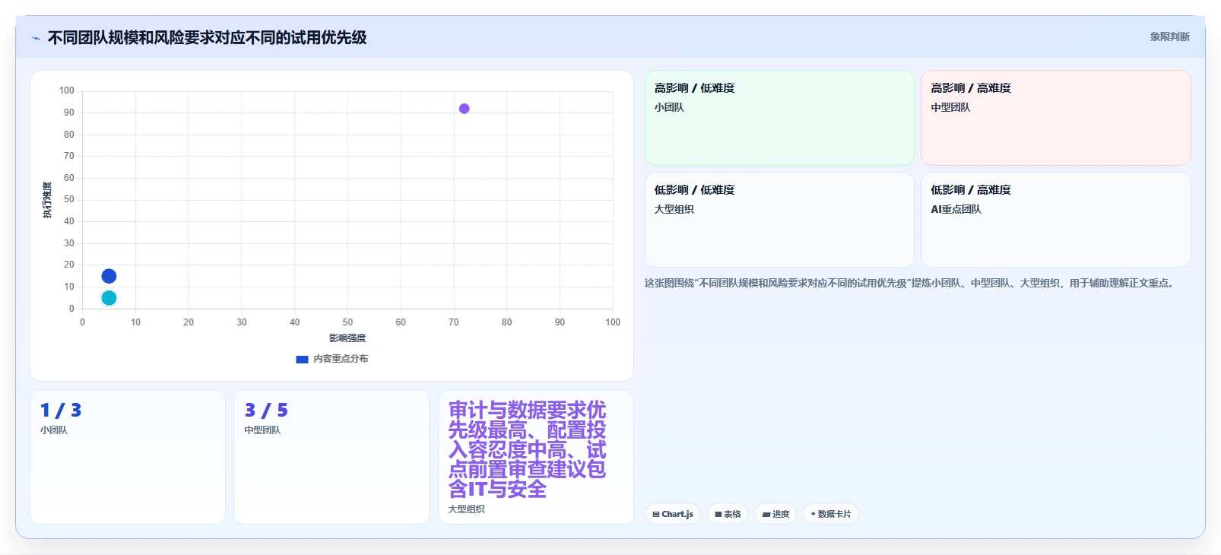The width and height of the screenshot is (1221, 555).
Task: Select the 低影响 / 低难度 quadrant card
Action: [779, 220]
